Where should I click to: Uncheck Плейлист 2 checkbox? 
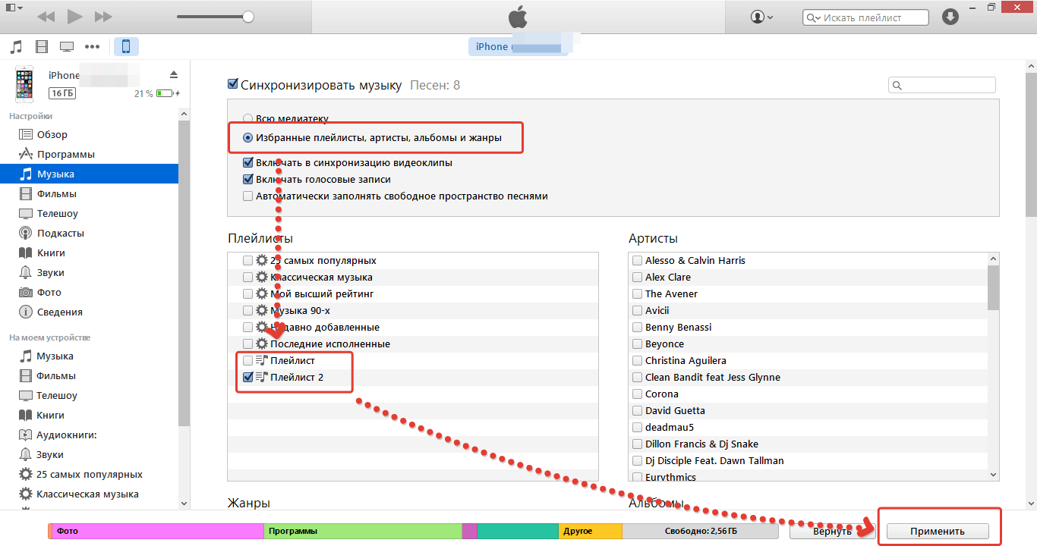point(247,377)
